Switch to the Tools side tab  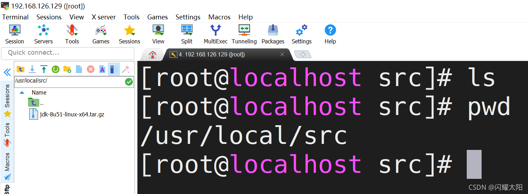tap(7, 134)
